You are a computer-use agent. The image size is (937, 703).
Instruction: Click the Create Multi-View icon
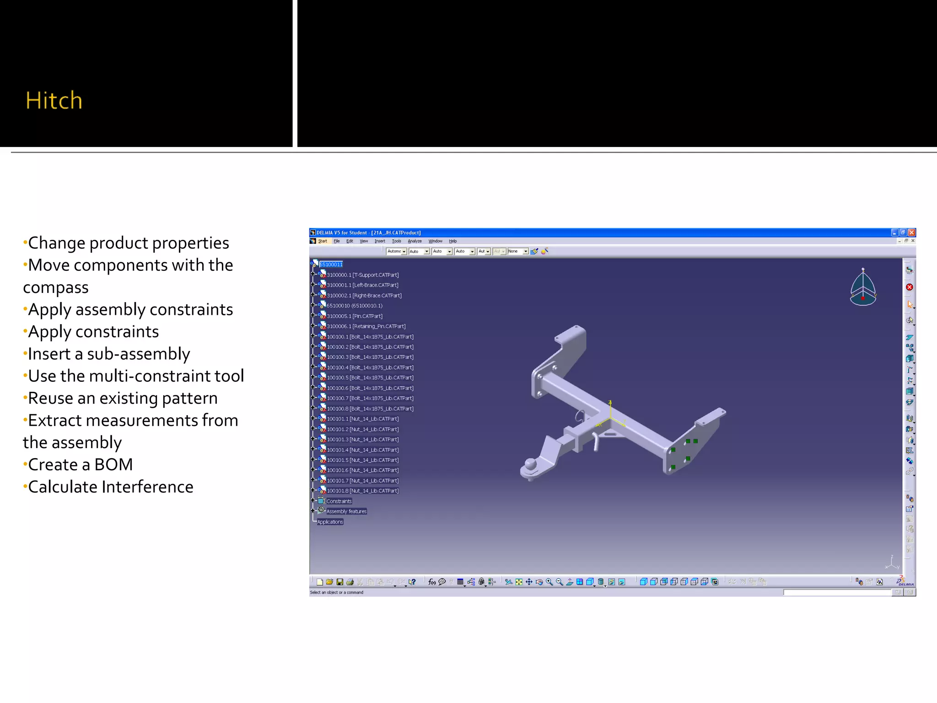point(580,582)
